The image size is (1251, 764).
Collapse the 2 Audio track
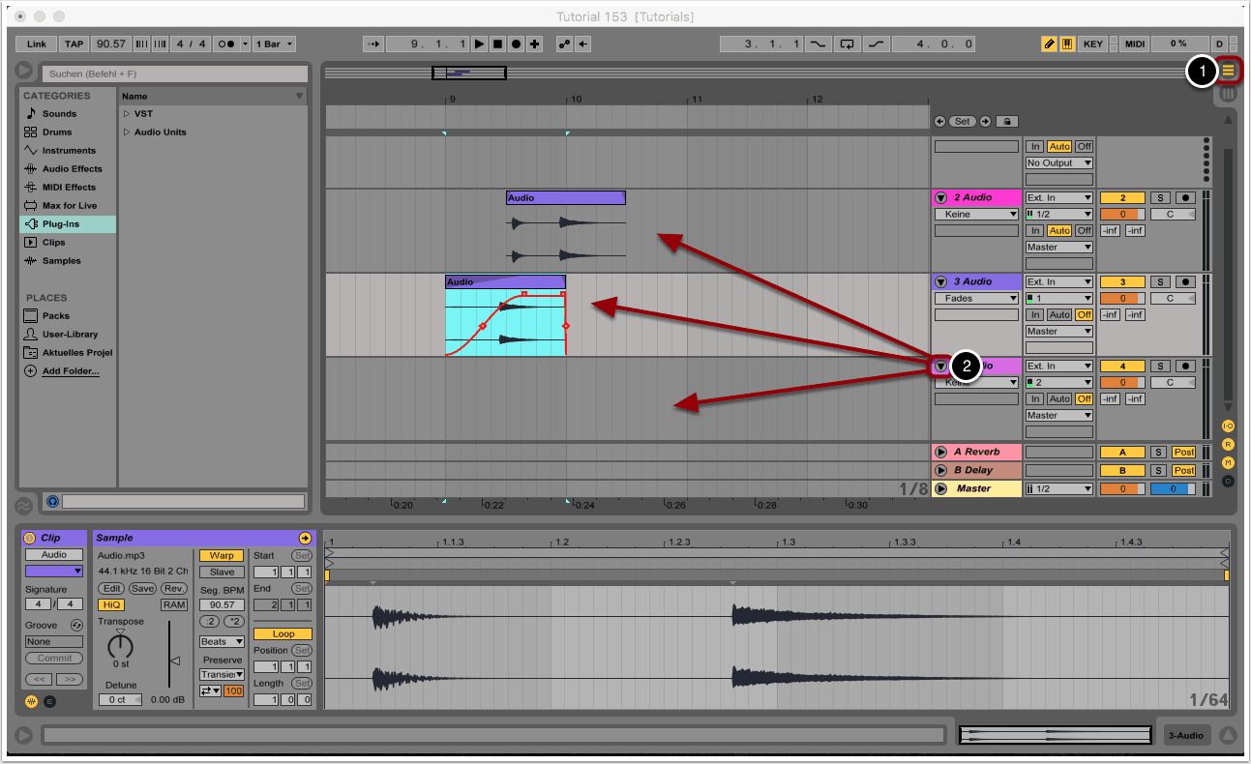pos(940,198)
